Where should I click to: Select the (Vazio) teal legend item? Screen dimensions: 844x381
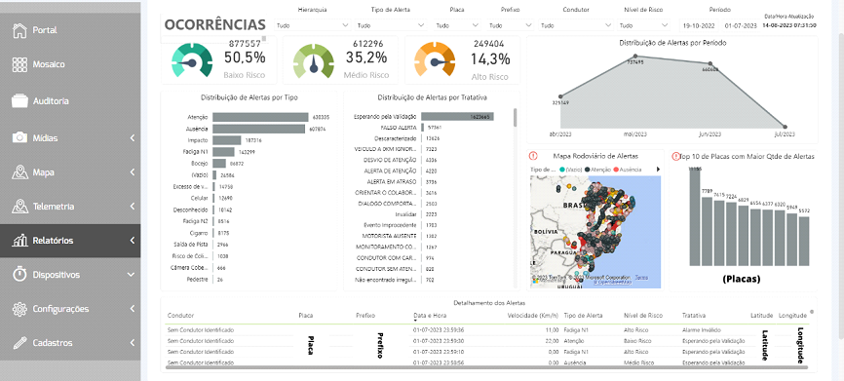pos(572,169)
